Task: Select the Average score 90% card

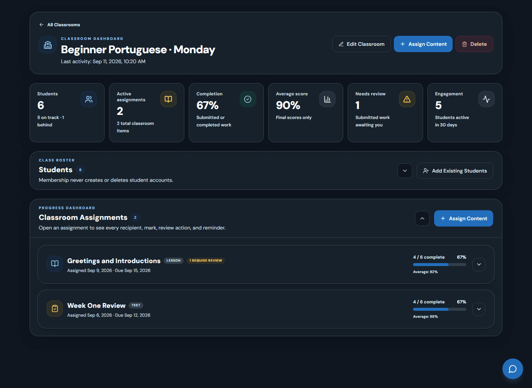Action: point(306,113)
